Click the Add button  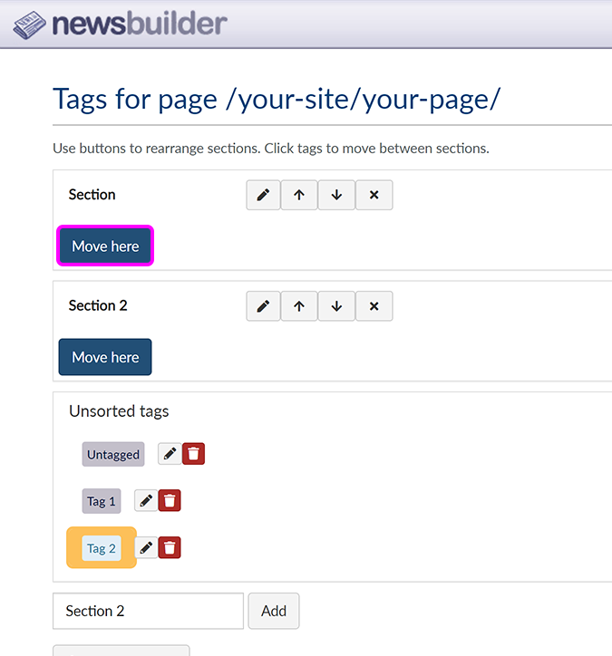(x=274, y=611)
